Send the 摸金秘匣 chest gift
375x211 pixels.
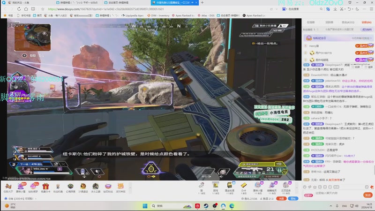[229, 188]
